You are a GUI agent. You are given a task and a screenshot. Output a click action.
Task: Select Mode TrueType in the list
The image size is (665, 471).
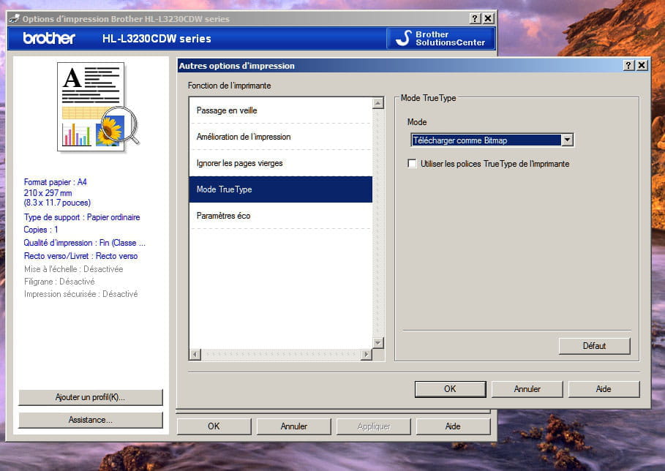point(281,189)
